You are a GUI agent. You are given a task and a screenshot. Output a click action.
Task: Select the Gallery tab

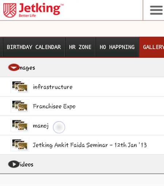click(x=152, y=47)
